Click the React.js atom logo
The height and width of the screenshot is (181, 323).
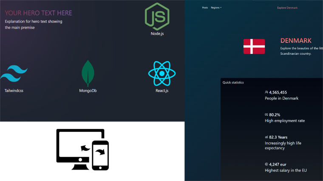(162, 73)
